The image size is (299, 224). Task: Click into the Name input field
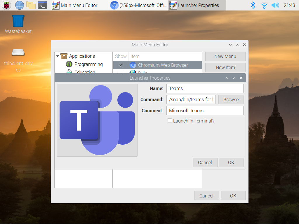click(x=205, y=88)
